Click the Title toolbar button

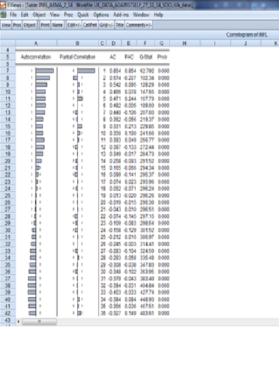(x=120, y=25)
